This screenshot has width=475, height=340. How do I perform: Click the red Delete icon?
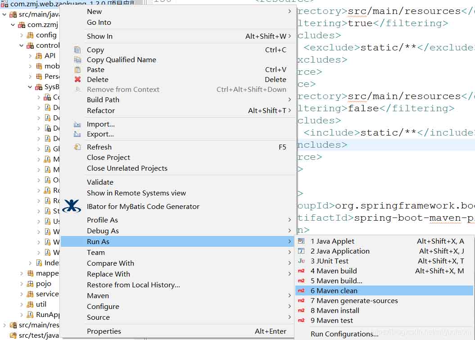[x=77, y=80]
